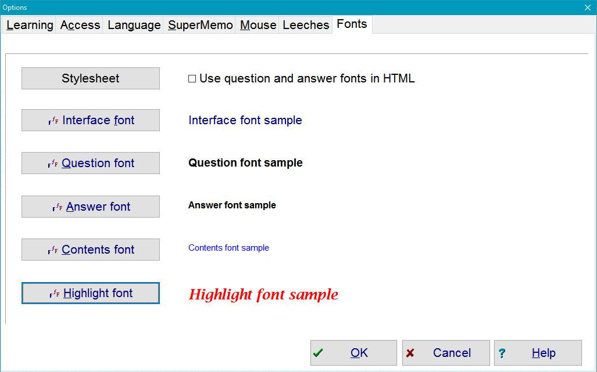
Task: Click the font icon on Answer font button
Action: pyautogui.click(x=58, y=207)
